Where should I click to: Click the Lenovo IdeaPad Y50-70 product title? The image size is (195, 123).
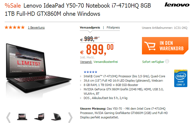point(78,10)
